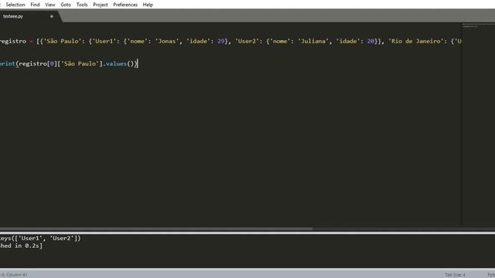Viewport: 495px width, 278px height.
Task: Open the Goto menu
Action: click(x=66, y=5)
